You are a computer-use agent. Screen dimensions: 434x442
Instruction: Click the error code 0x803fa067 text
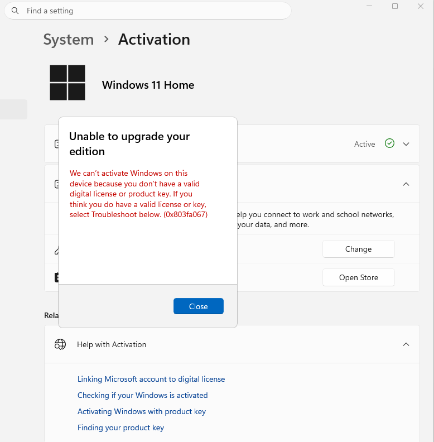pos(185,214)
